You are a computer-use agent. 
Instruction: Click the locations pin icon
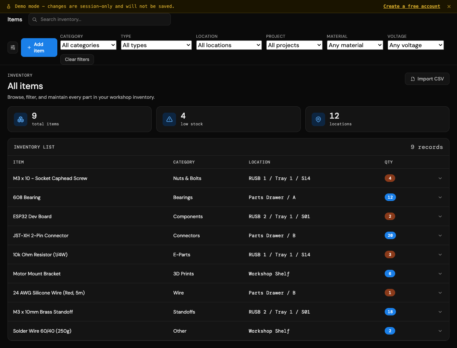click(x=318, y=119)
